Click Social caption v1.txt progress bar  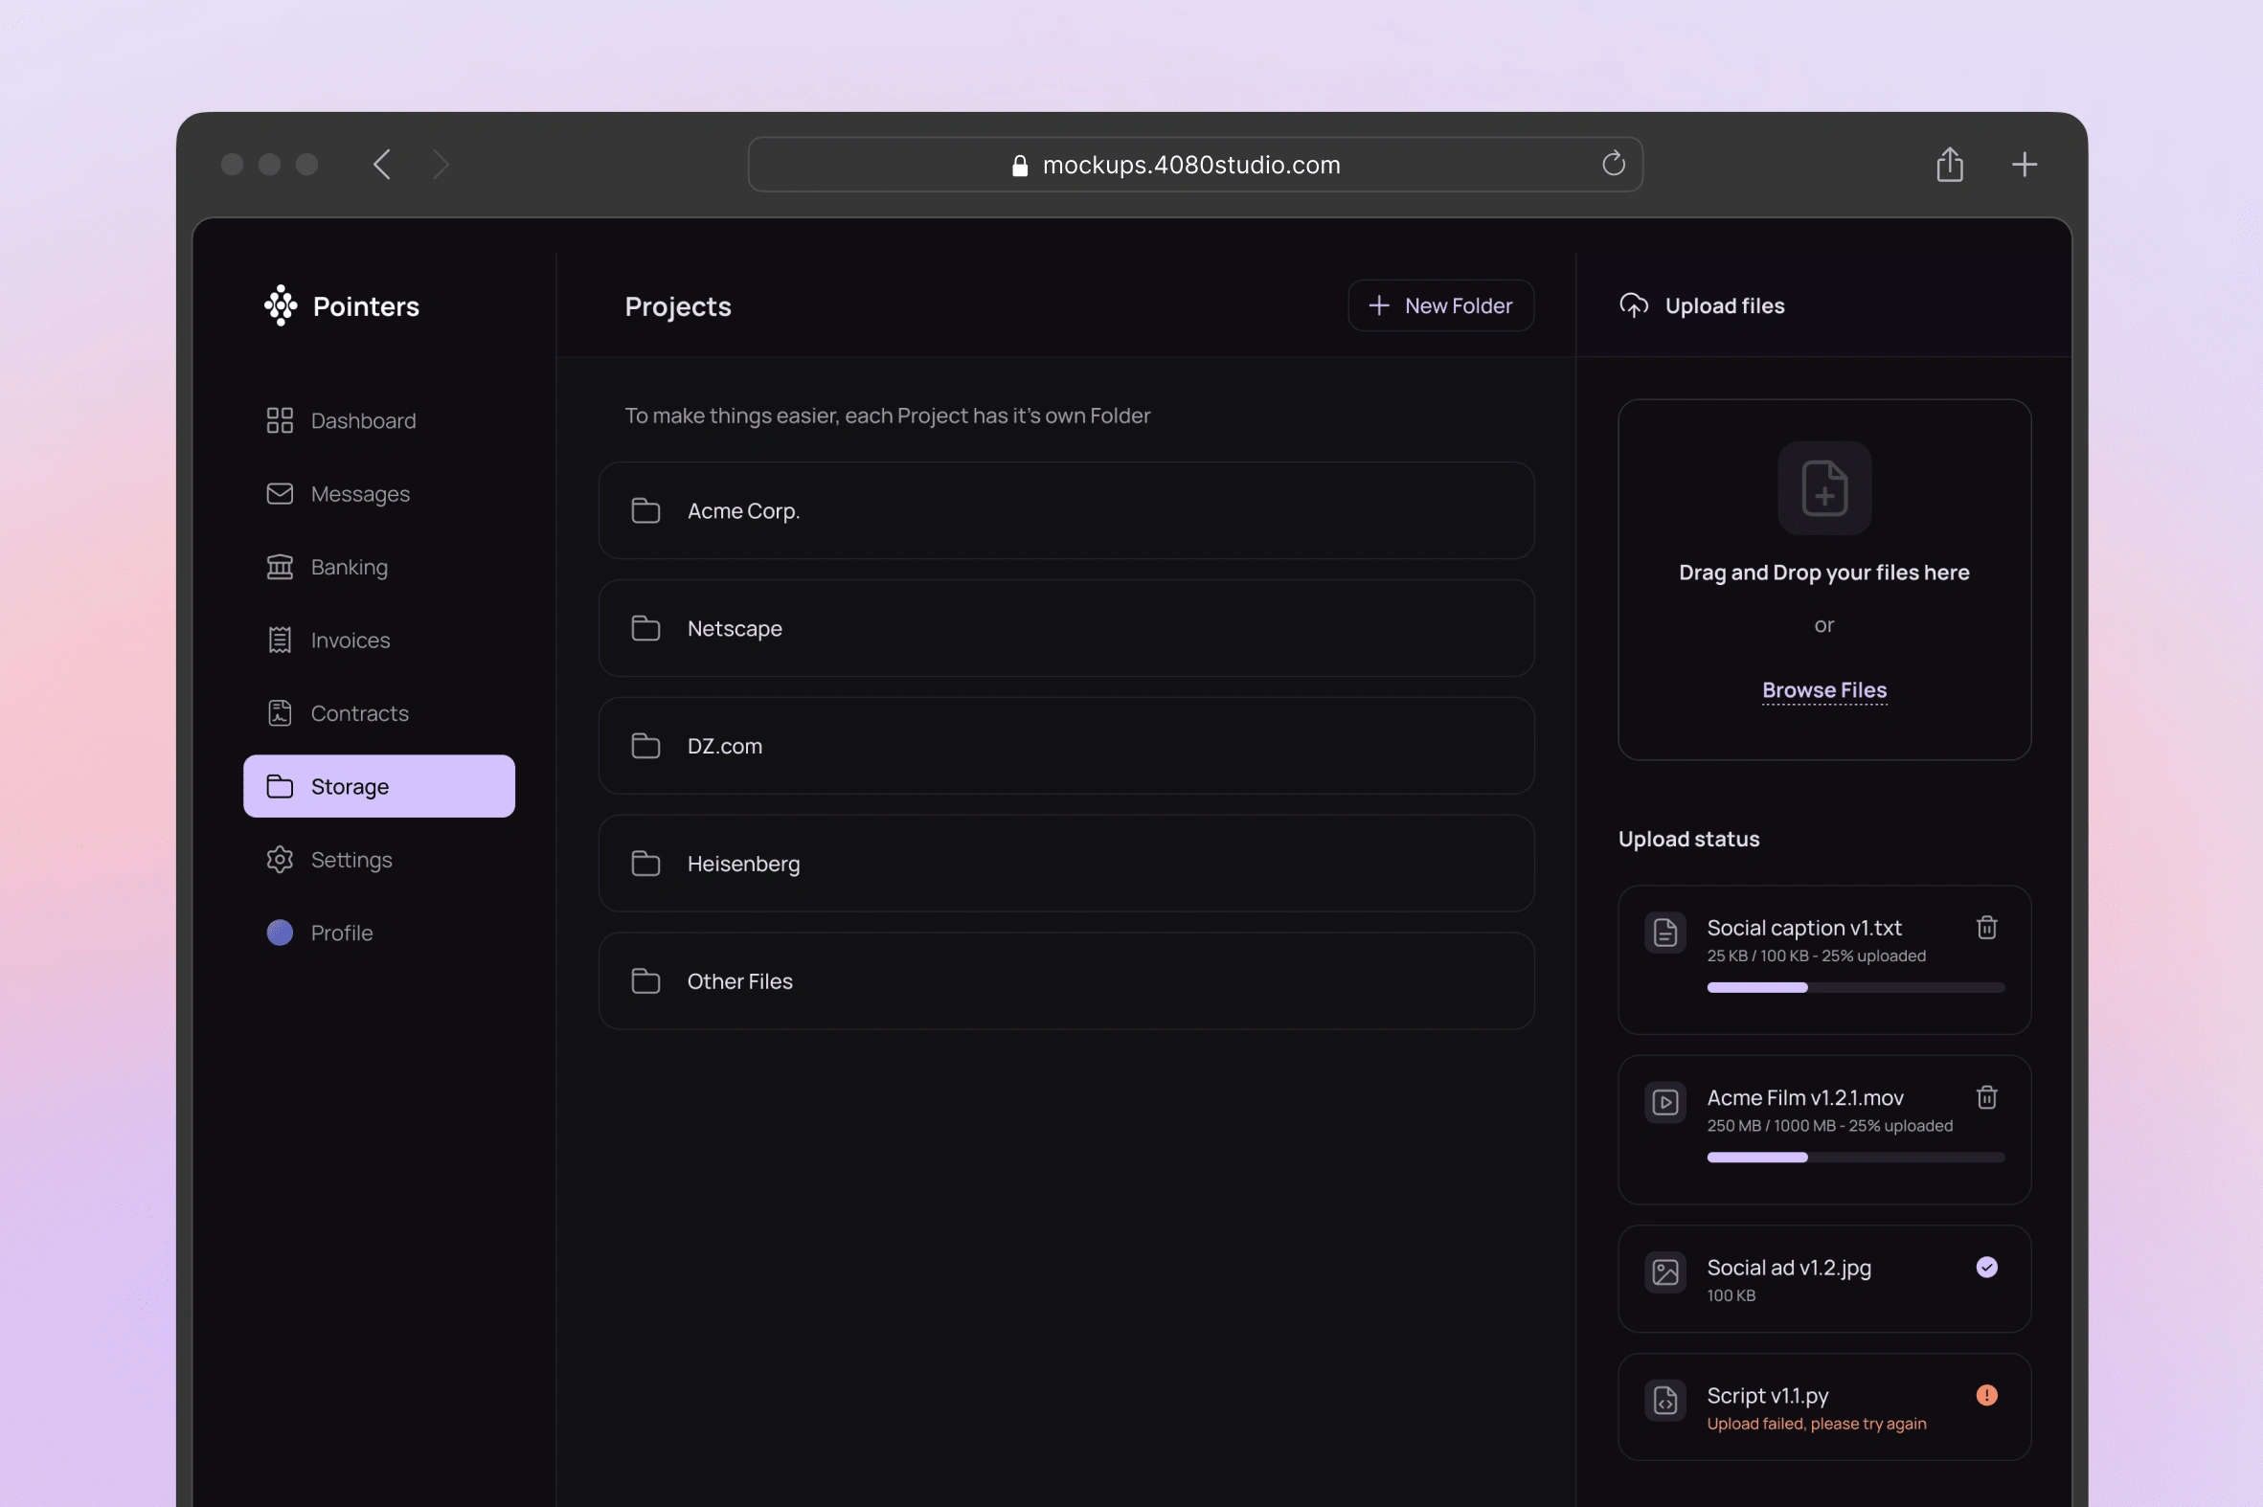coord(1855,988)
